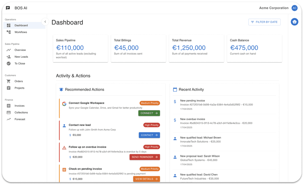Open the Forecast page
Screen dimensions: 304x185
coord(24,119)
